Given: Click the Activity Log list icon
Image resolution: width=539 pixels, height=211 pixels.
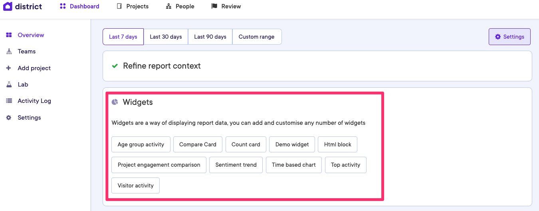Looking at the screenshot, I should (x=9, y=101).
